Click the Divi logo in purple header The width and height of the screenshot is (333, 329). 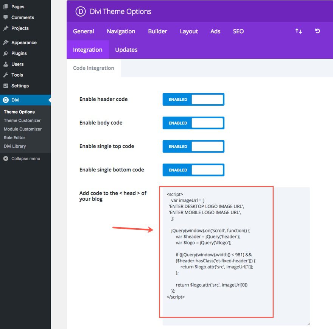coord(81,11)
